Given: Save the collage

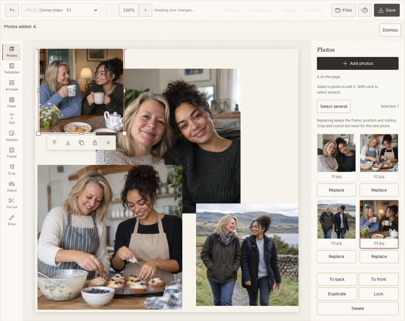Looking at the screenshot, I should coord(387,10).
